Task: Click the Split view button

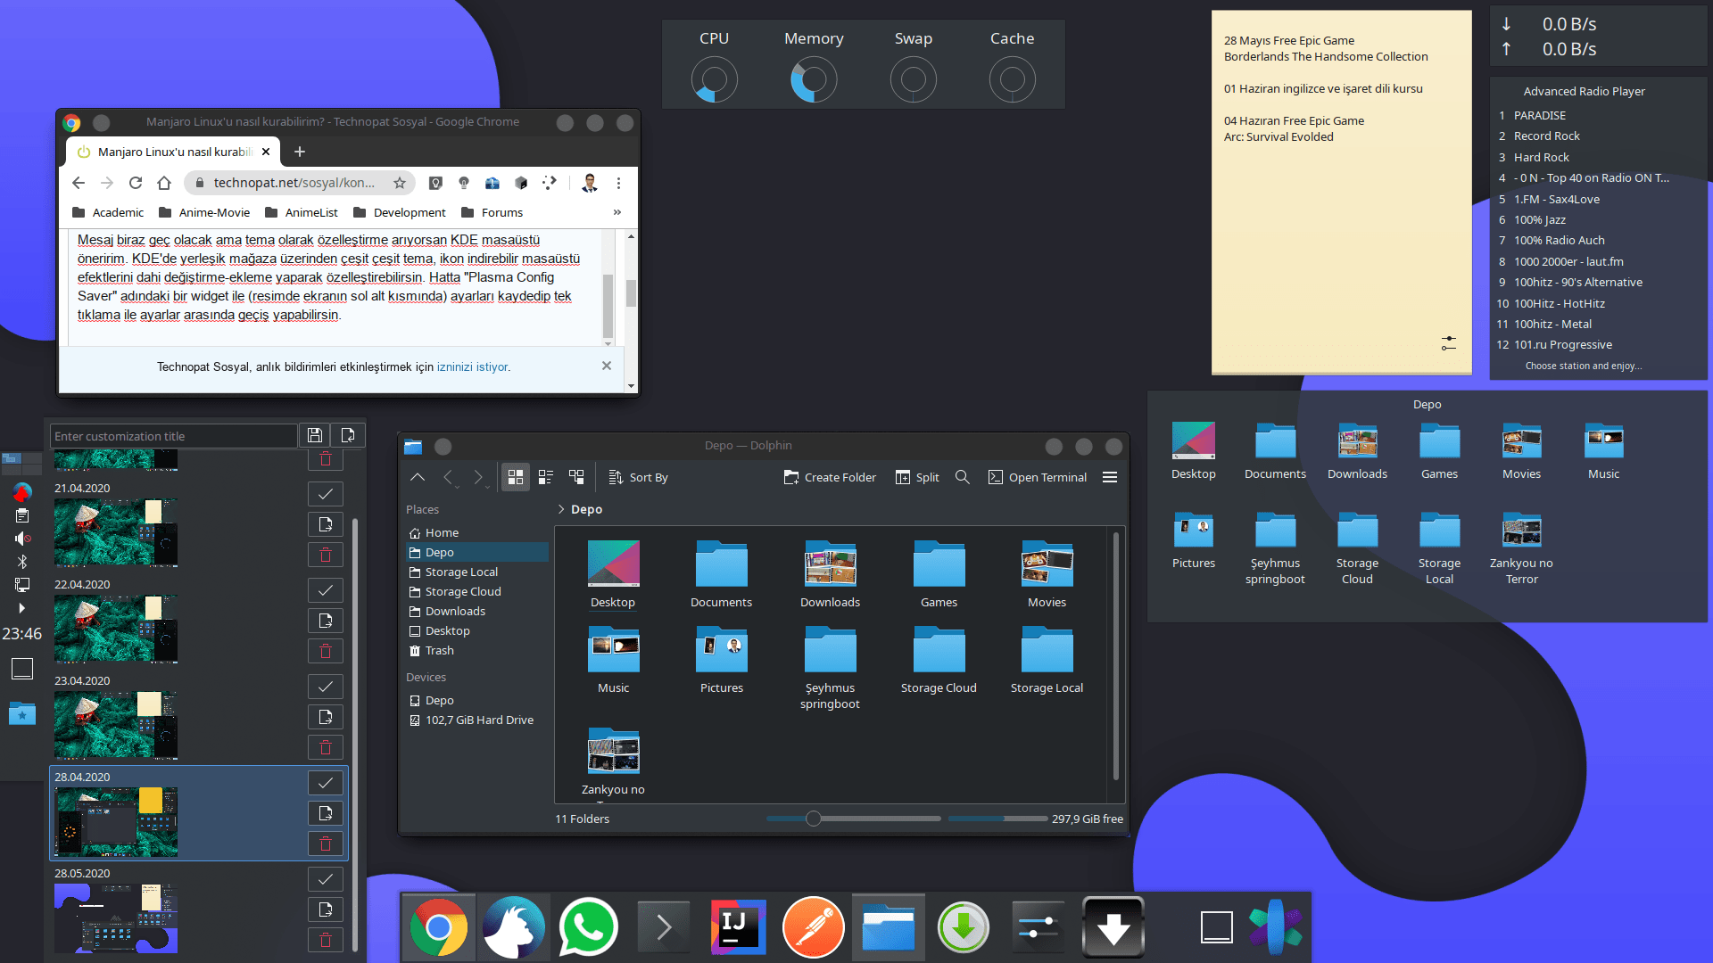Action: tap(917, 477)
